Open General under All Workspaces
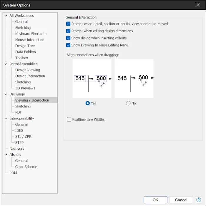The image size is (206, 206). coord(21,21)
